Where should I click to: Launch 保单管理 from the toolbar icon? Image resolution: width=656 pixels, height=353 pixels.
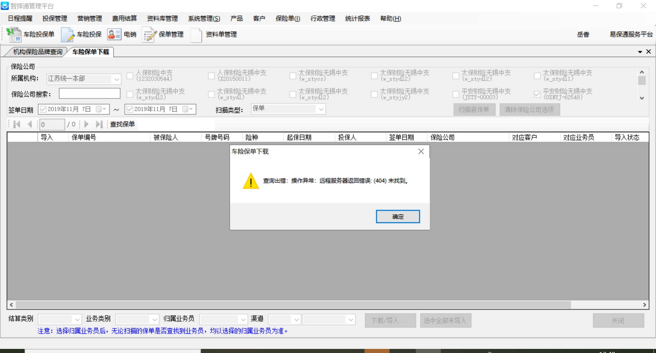click(149, 35)
